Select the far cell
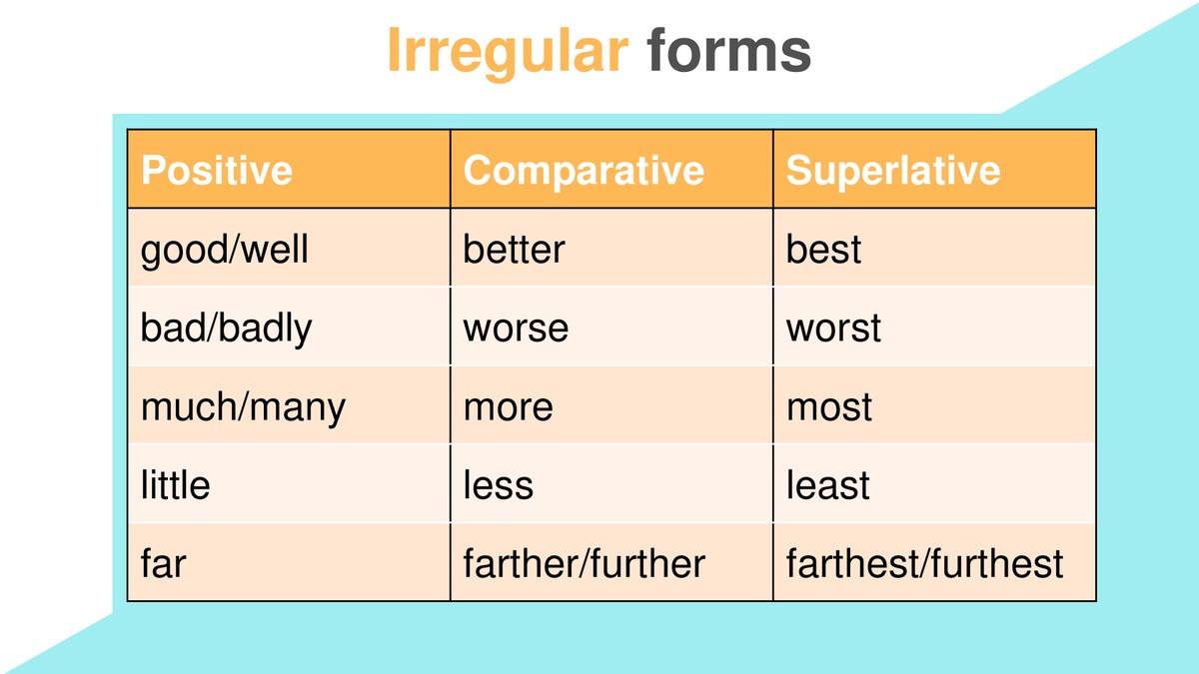The height and width of the screenshot is (674, 1199). 289,562
